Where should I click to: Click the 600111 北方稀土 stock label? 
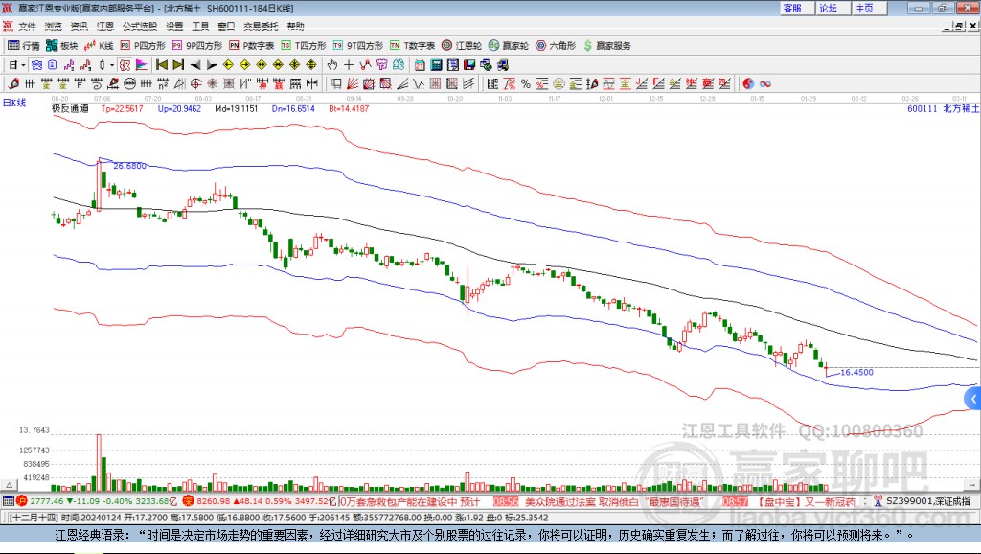click(x=943, y=108)
